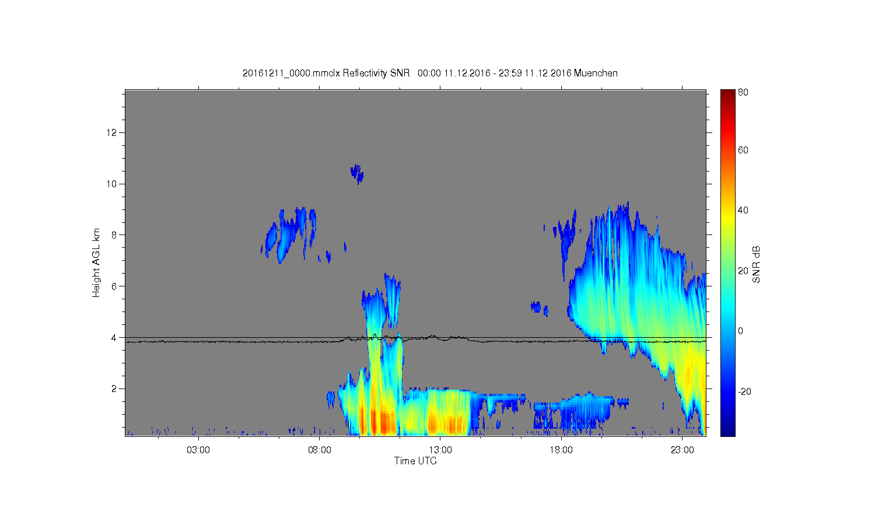Click the colorbar value 20
Viewport: 875px width, 525px height.
point(743,270)
